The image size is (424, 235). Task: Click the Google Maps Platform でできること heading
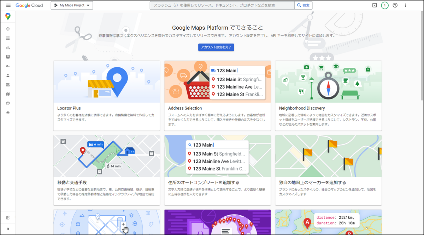coord(218,28)
